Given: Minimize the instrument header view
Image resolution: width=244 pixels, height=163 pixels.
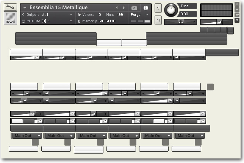Looking at the screenshot, I should [x=237, y=9].
